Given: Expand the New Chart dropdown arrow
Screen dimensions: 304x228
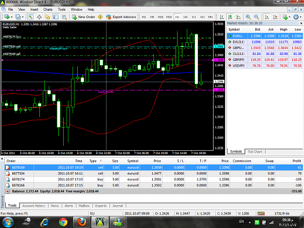Looking at the screenshot, I should [x=12, y=17].
